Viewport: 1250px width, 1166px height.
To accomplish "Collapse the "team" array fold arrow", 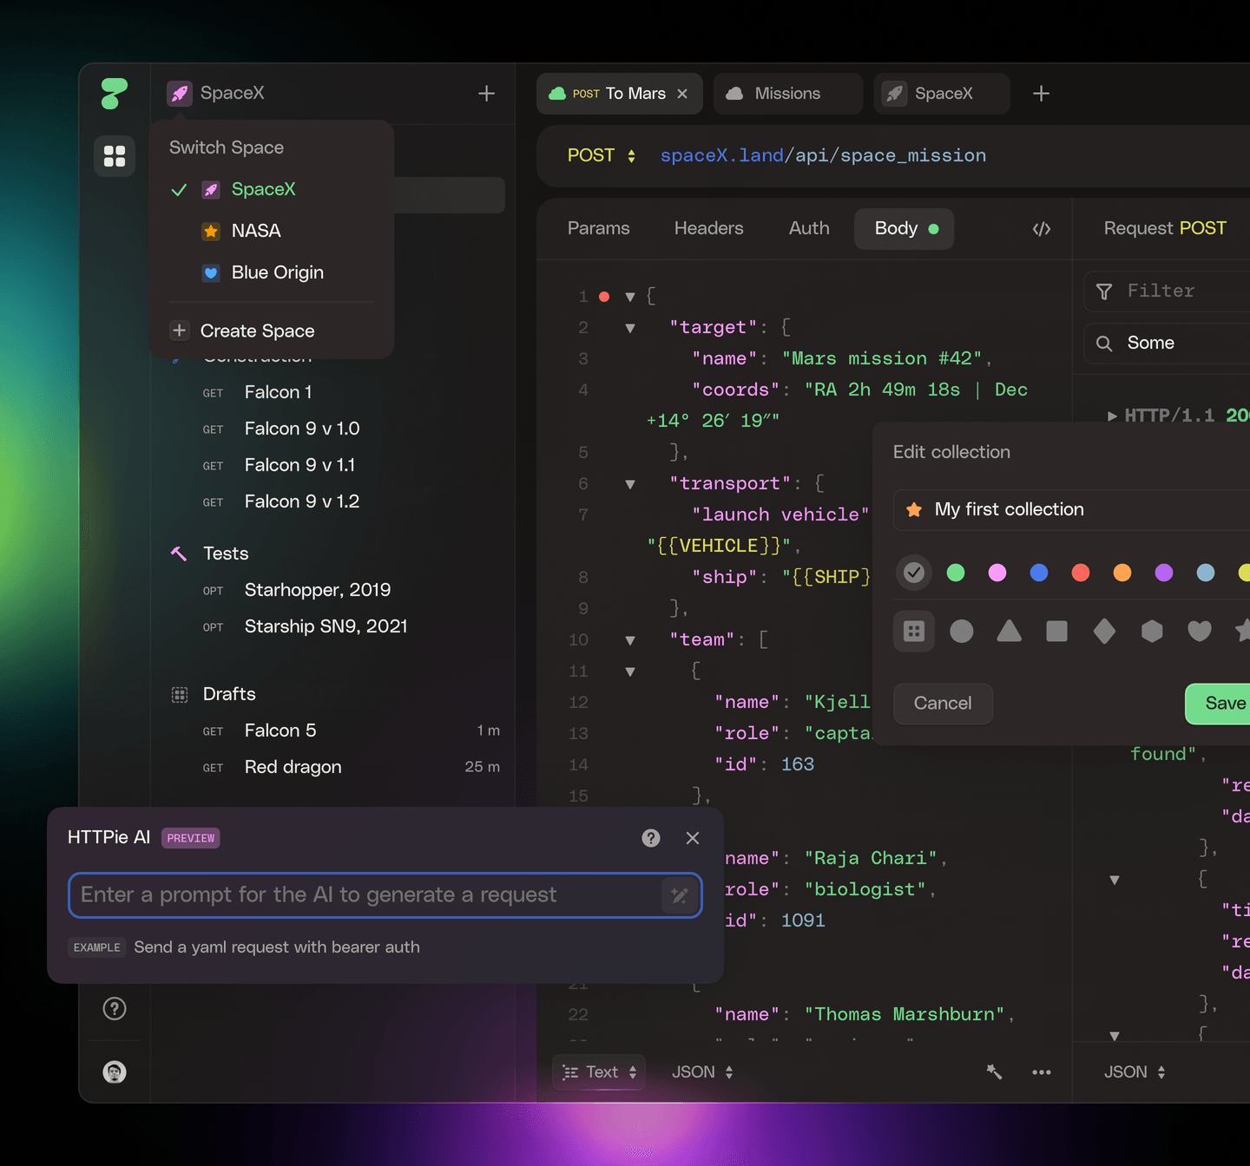I will [630, 640].
